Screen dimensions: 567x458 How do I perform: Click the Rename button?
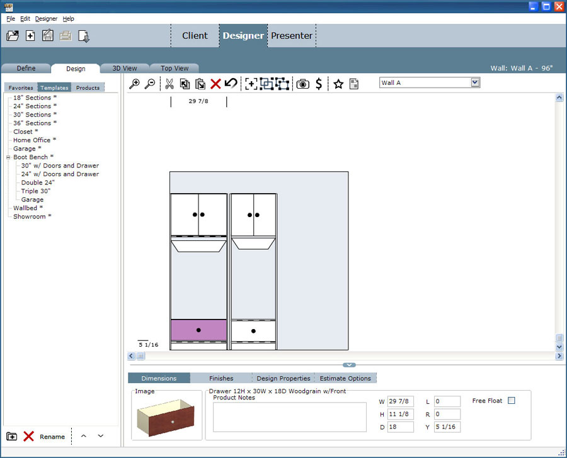pyautogui.click(x=52, y=437)
